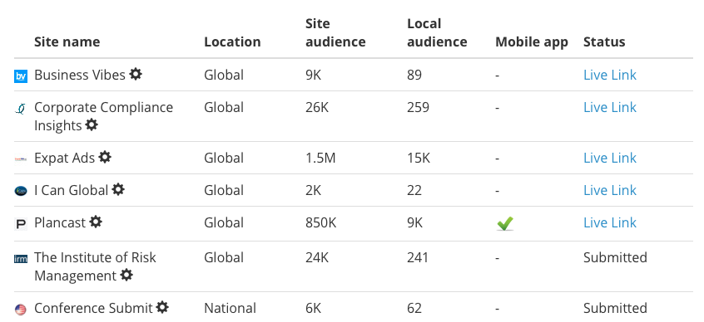The width and height of the screenshot is (704, 322).
Task: Visit the Plancast Live Link
Action: (610, 222)
